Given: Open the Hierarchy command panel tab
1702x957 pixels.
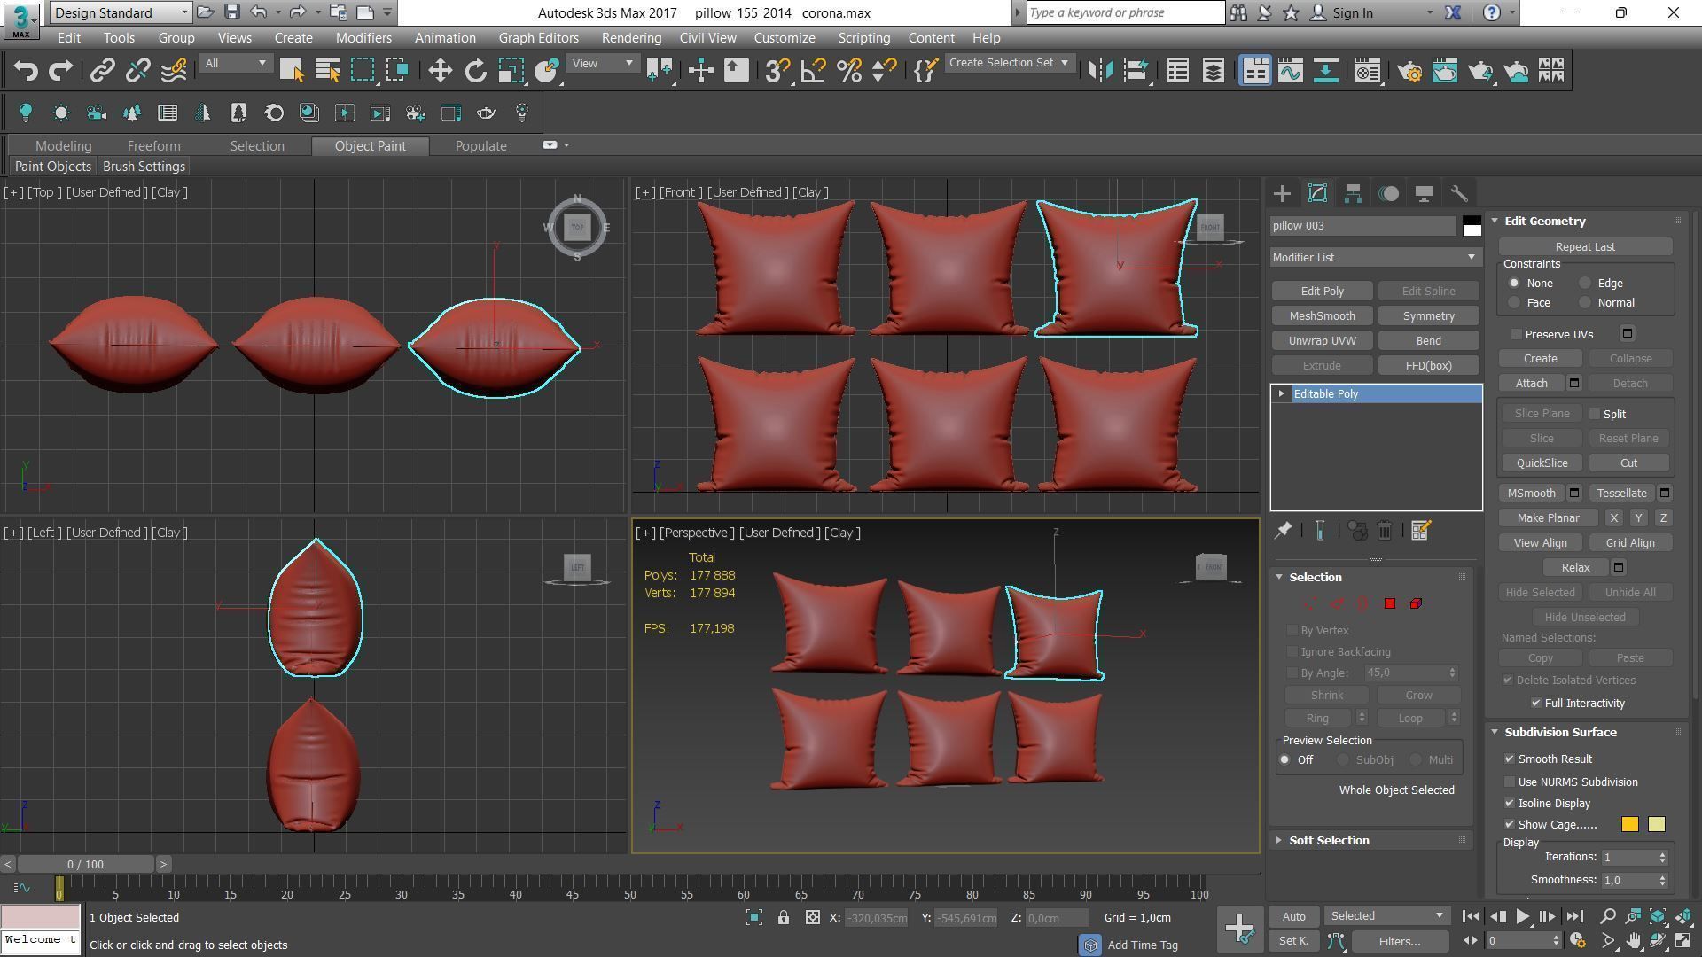Looking at the screenshot, I should 1353,193.
